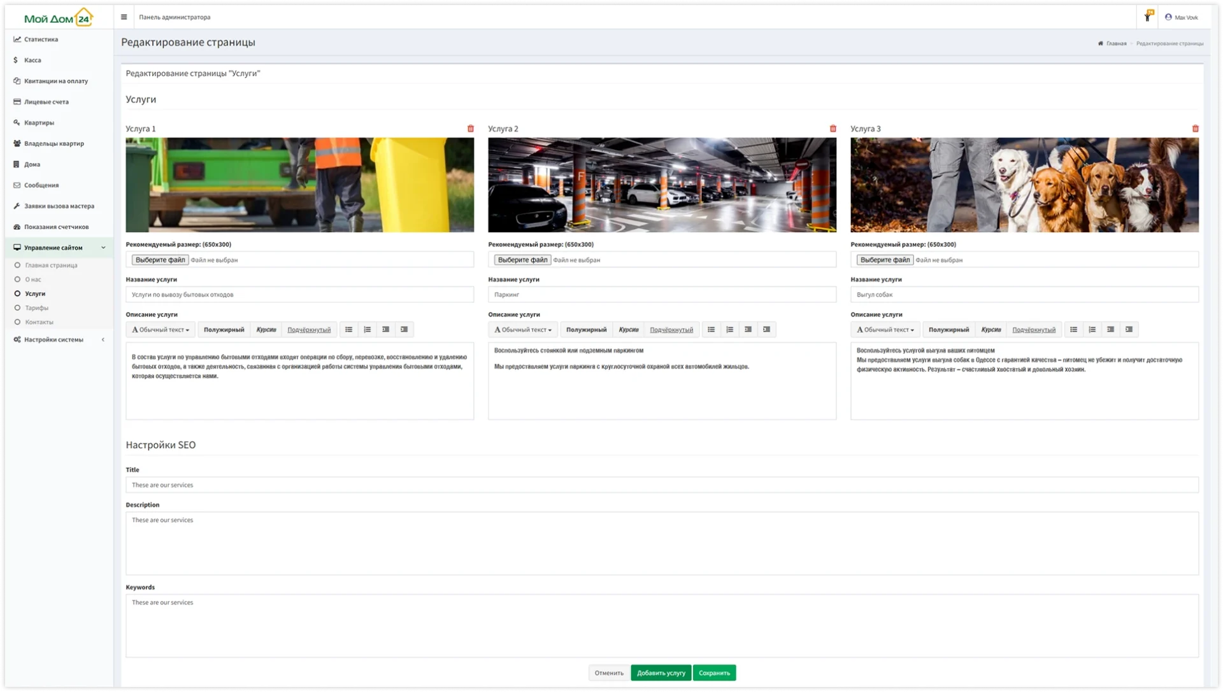This screenshot has width=1223, height=692.
Task: Increase indent in Услуга 2 editor
Action: pyautogui.click(x=766, y=330)
